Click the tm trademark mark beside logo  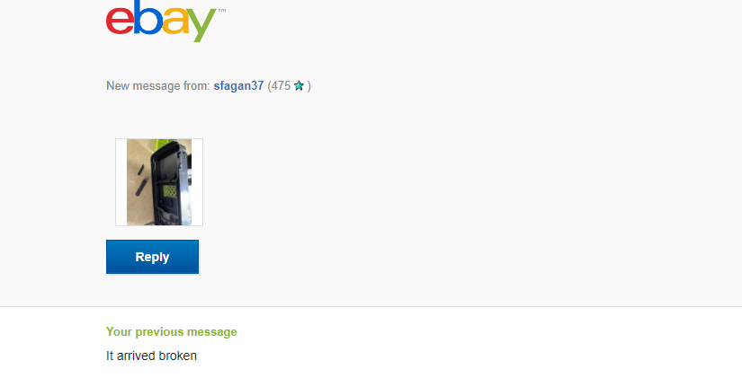coord(222,10)
